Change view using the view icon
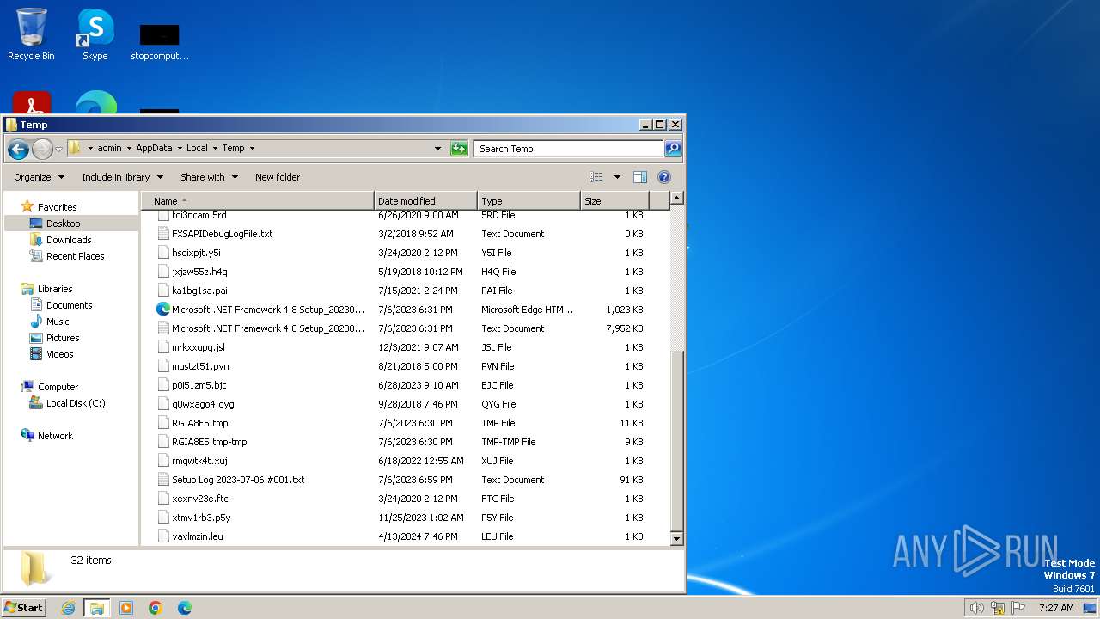The height and width of the screenshot is (619, 1100). (x=596, y=177)
